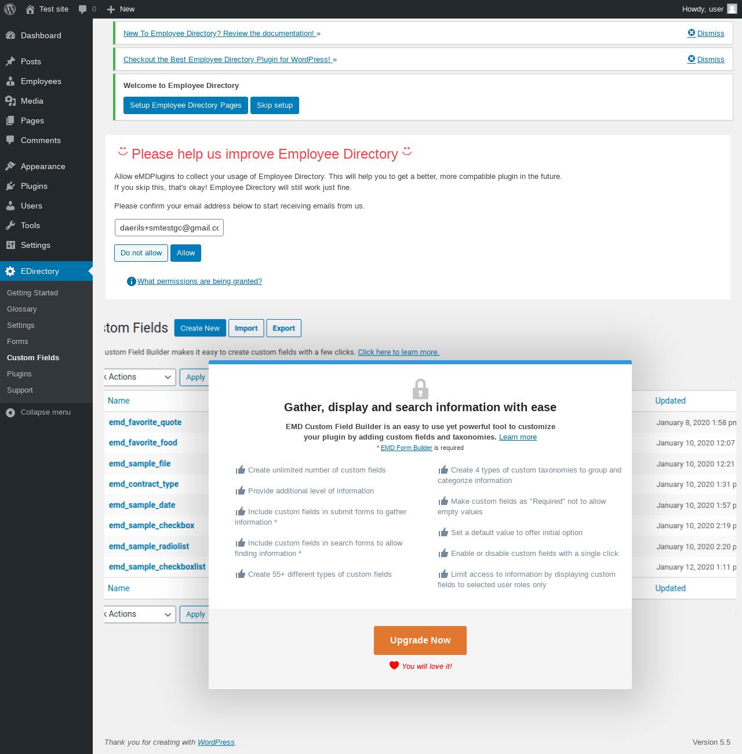Screen dimensions: 742x754
Task: Click the Posts pushpin icon
Action: [10, 61]
